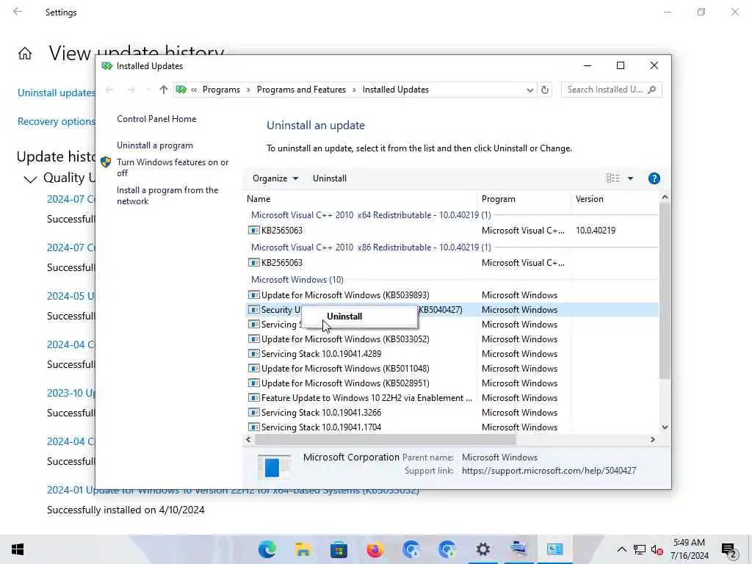Screen dimensions: 752x564
Task: Click the Forward arrow in Installed Updates
Action: point(131,90)
